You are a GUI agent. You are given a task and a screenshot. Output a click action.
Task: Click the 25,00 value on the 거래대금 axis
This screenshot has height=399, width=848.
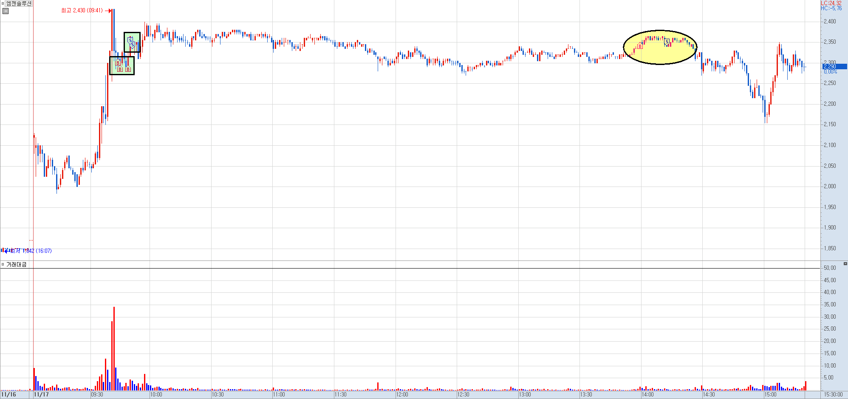point(830,329)
